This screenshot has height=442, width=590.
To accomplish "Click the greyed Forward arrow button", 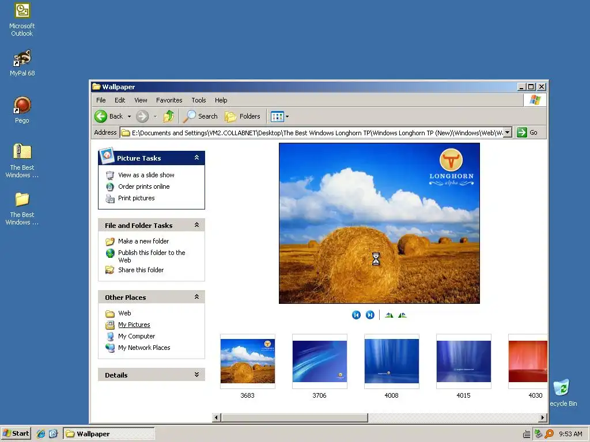I will click(142, 116).
